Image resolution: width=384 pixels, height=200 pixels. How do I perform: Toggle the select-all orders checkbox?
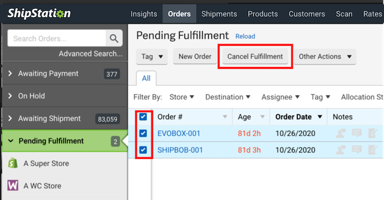pyautogui.click(x=143, y=117)
